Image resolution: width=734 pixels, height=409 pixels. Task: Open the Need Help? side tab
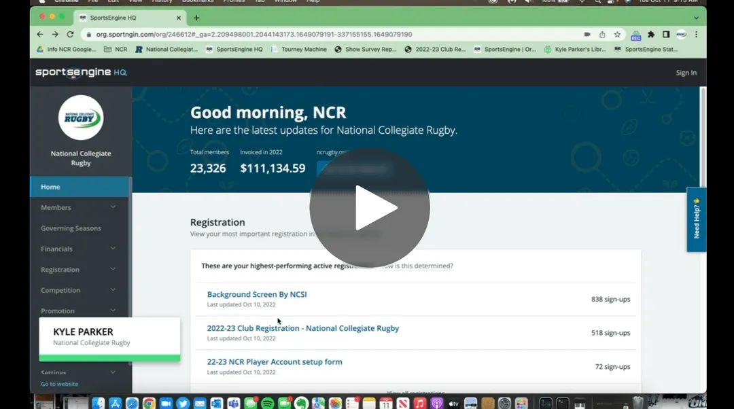coord(696,219)
